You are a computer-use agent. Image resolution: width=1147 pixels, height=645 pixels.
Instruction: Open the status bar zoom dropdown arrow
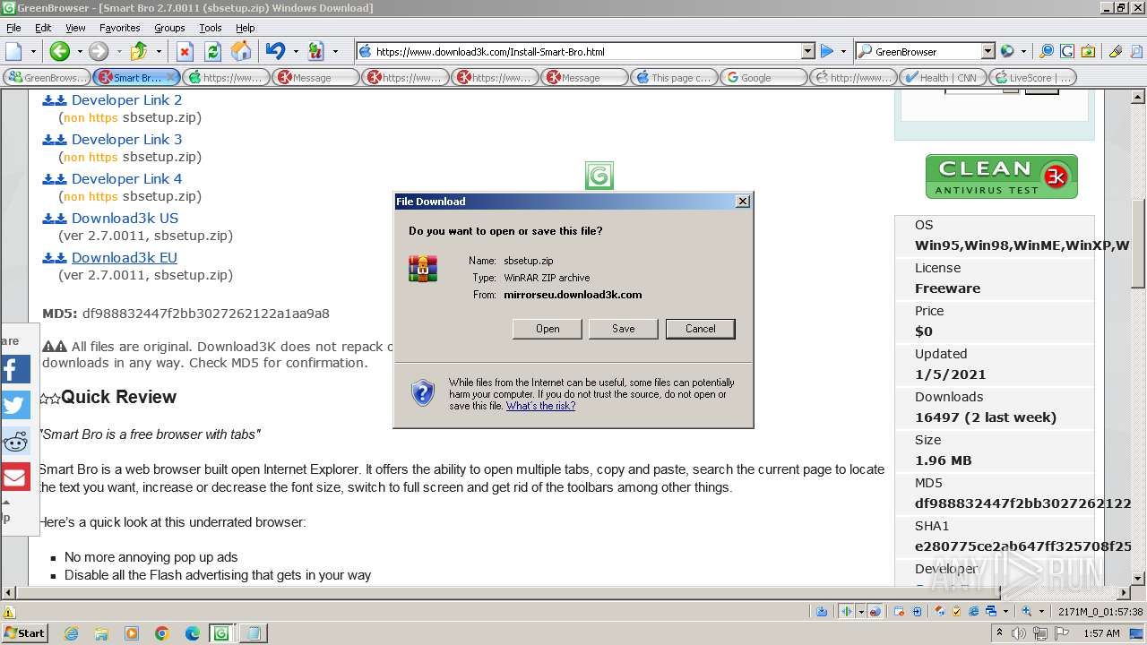click(1040, 611)
